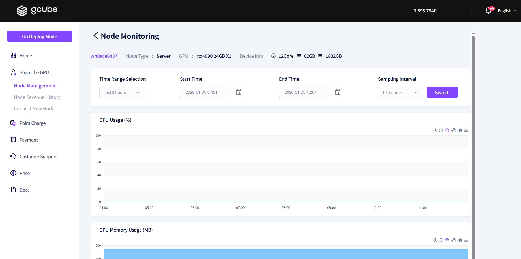Open notifications via the bell icon
Viewport: 521px width, 259px height.
tap(488, 10)
